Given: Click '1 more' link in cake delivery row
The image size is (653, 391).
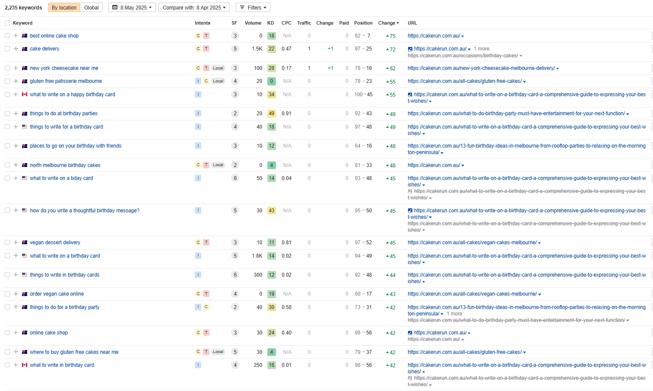Looking at the screenshot, I should (482, 49).
